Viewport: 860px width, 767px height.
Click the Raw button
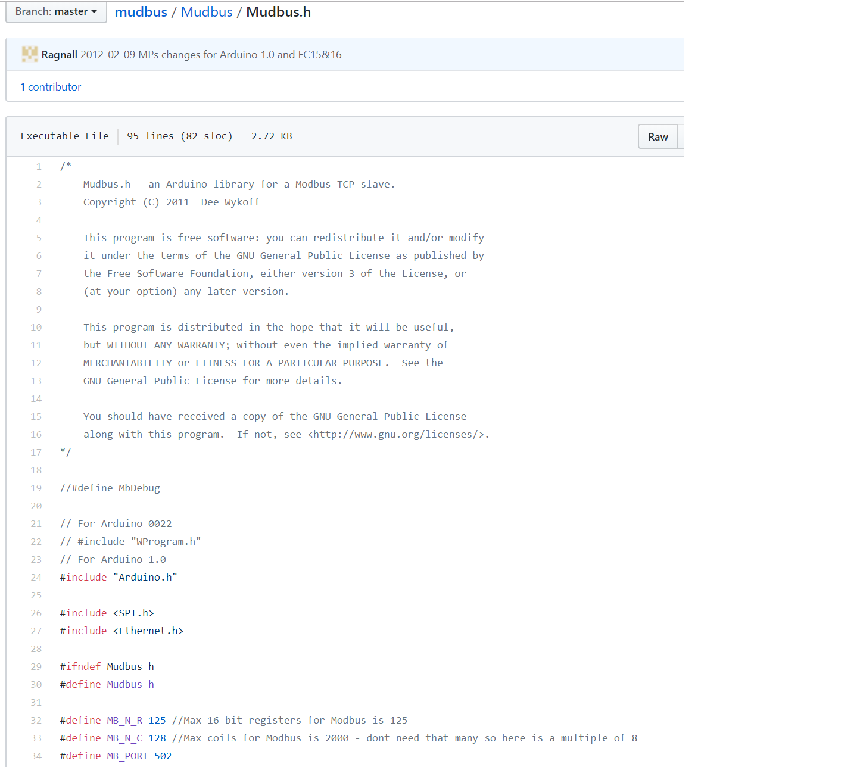658,136
